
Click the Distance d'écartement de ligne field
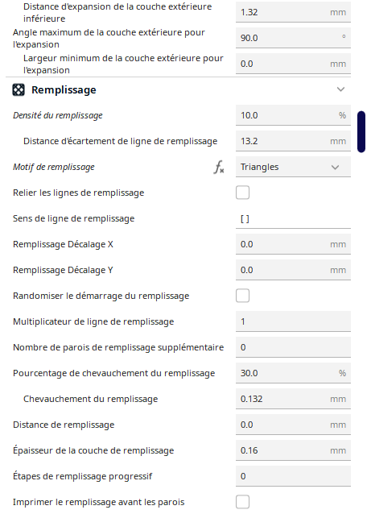click(293, 141)
